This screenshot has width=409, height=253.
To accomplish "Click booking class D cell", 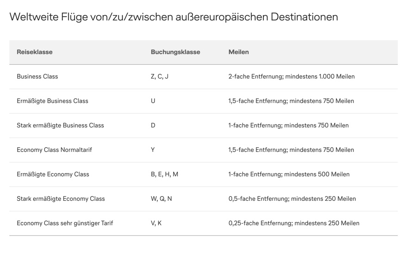I will pos(153,126).
